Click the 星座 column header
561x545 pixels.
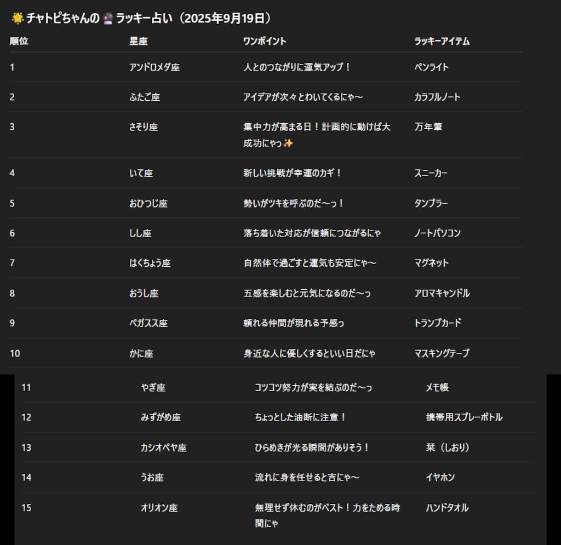point(138,41)
